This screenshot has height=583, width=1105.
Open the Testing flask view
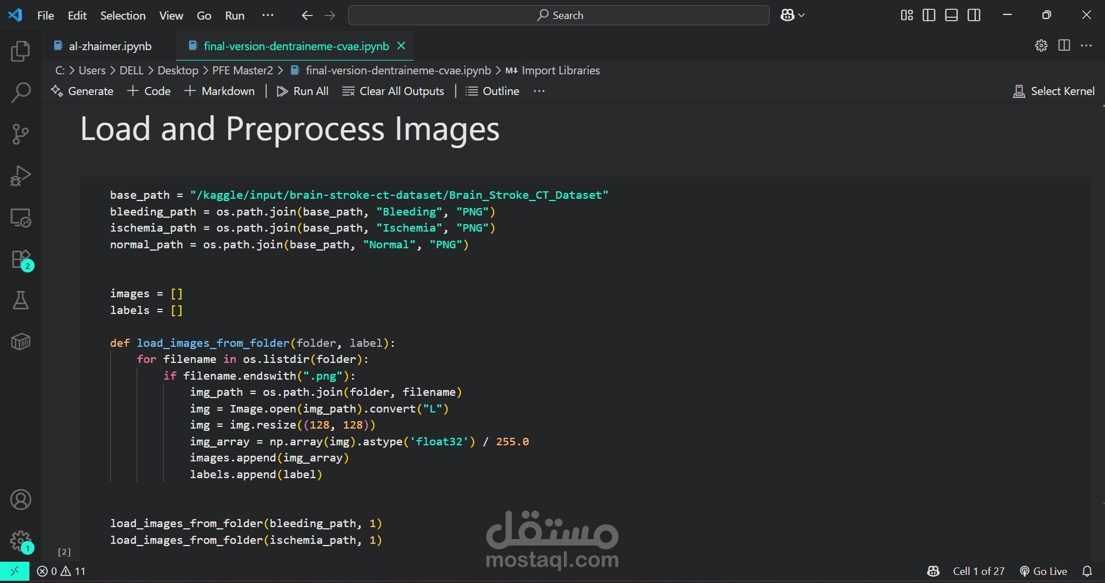(21, 300)
